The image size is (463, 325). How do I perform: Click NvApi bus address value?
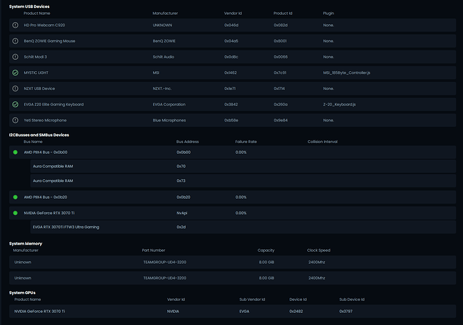182,213
